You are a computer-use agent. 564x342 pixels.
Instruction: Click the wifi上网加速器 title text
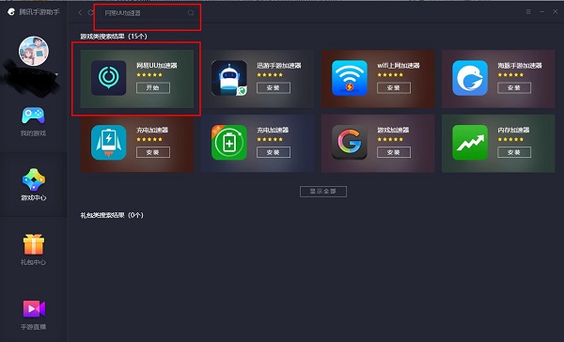click(x=399, y=66)
